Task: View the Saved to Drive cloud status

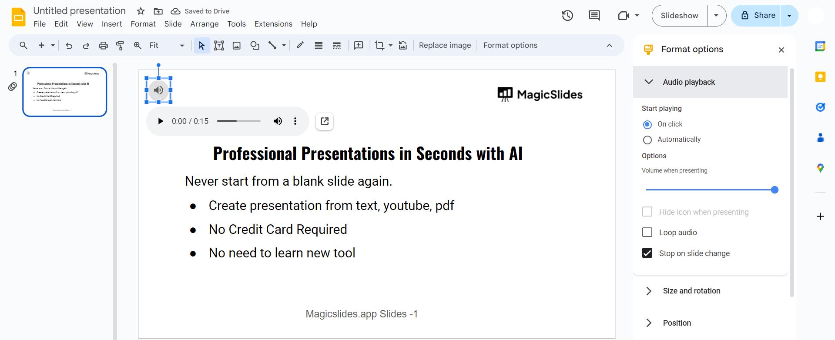Action: point(200,11)
